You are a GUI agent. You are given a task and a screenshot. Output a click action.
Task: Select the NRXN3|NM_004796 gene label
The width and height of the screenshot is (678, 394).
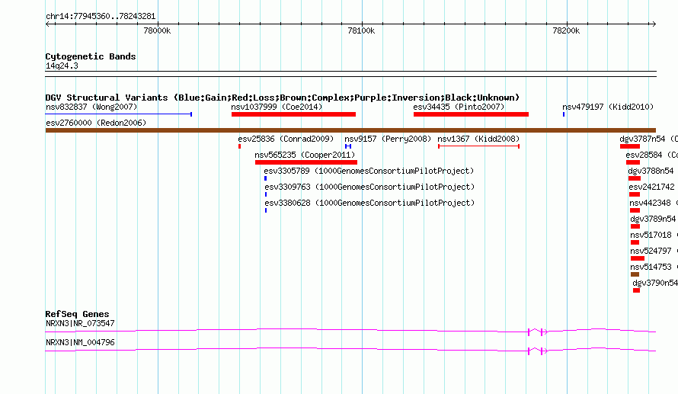click(x=80, y=342)
